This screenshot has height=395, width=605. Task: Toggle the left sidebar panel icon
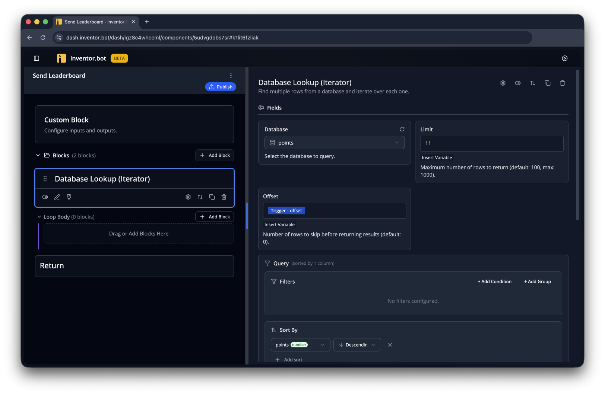click(37, 58)
